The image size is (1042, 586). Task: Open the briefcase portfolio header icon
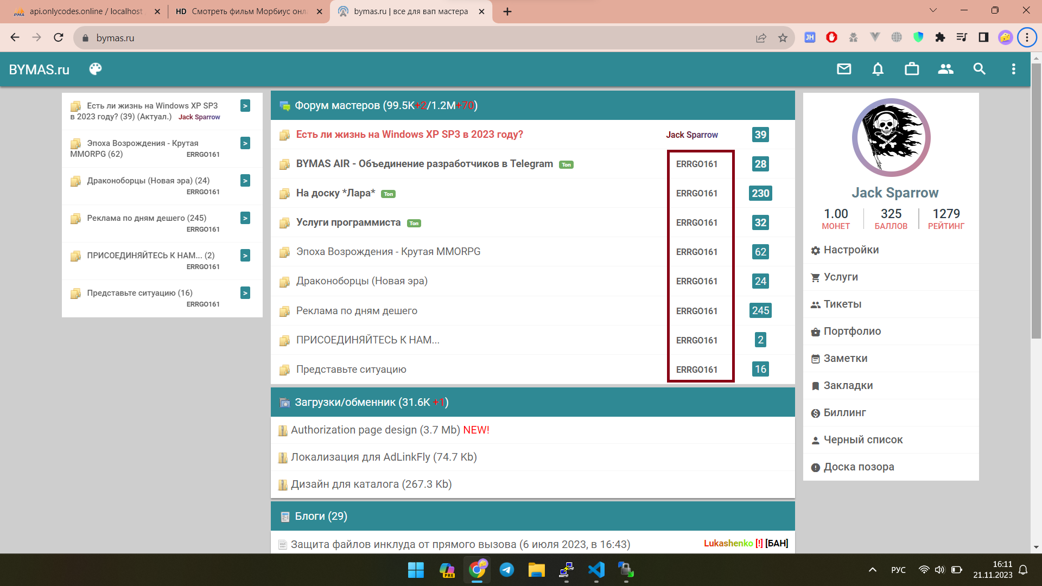(912, 69)
